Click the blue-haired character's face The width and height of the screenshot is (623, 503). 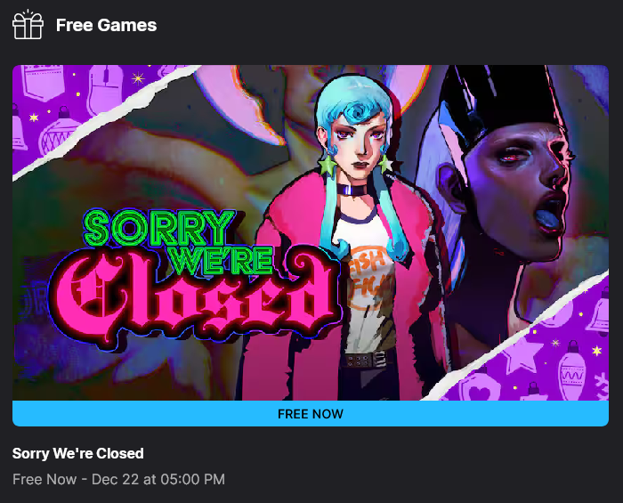pyautogui.click(x=359, y=143)
